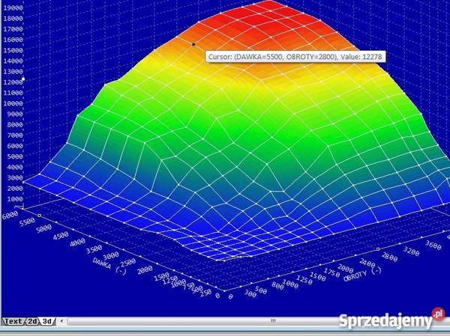
Task: Click the red .pl badge icon
Action: (438, 314)
